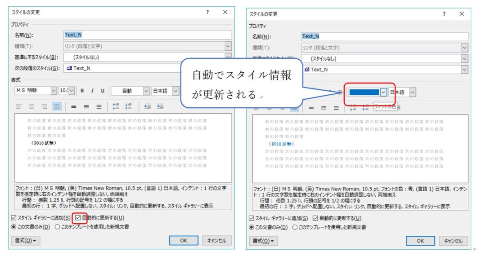Click the 名前 field in the left dialog

point(148,35)
